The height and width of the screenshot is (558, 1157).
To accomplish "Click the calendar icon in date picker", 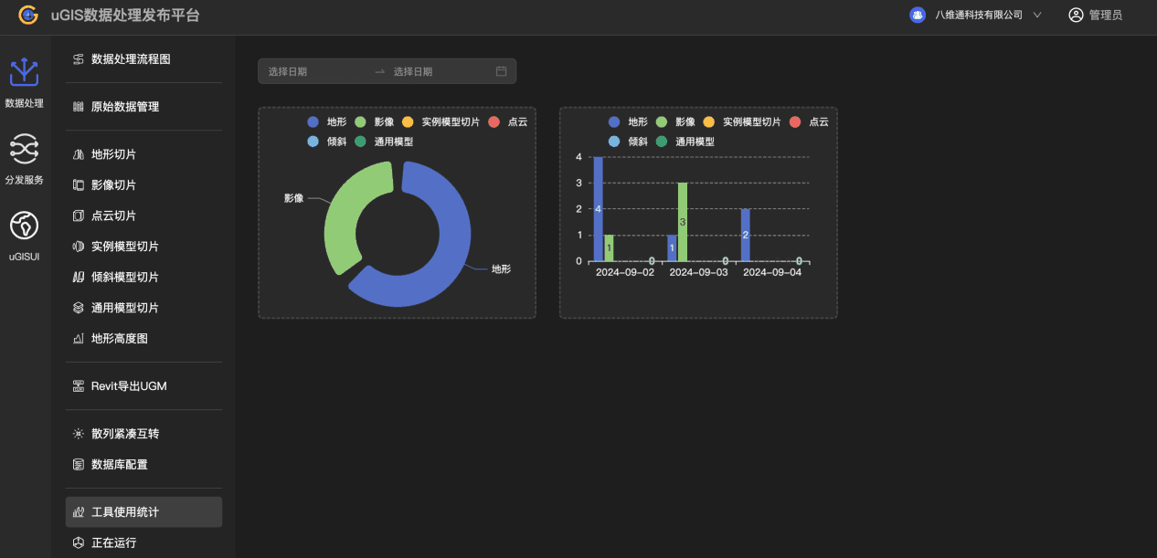I will pos(501,71).
